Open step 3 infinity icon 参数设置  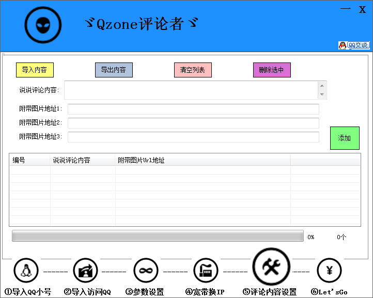click(x=146, y=271)
